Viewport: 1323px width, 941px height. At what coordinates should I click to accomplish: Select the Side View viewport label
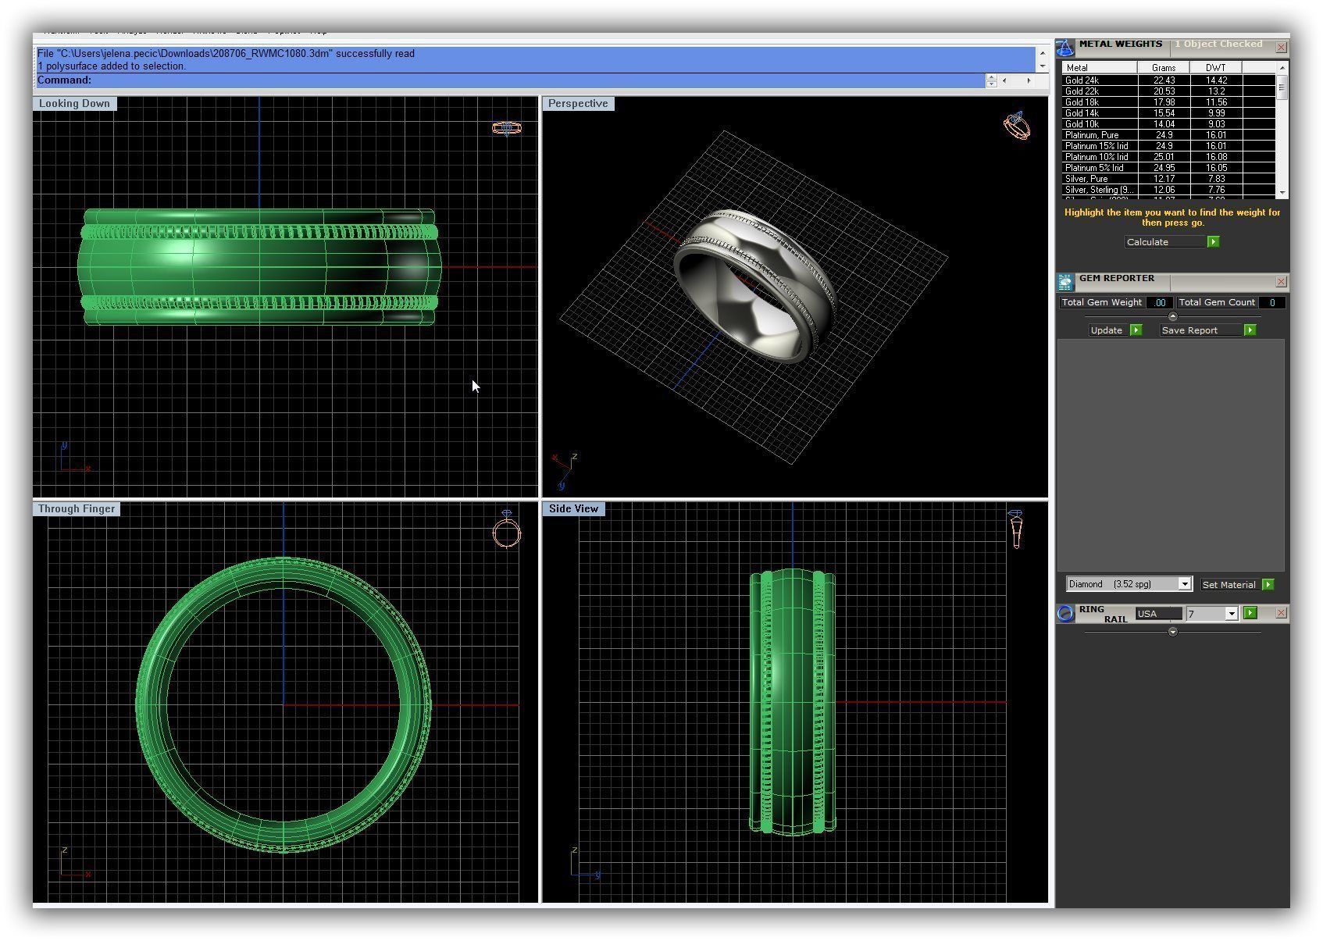coord(573,508)
